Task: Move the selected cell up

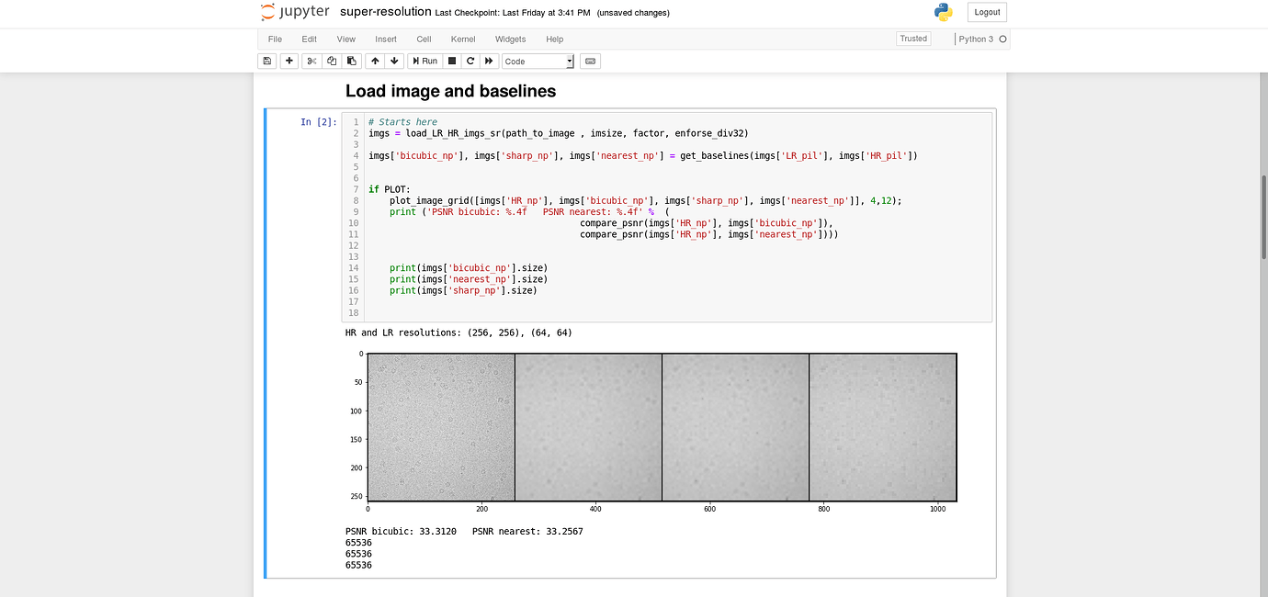Action: [375, 61]
